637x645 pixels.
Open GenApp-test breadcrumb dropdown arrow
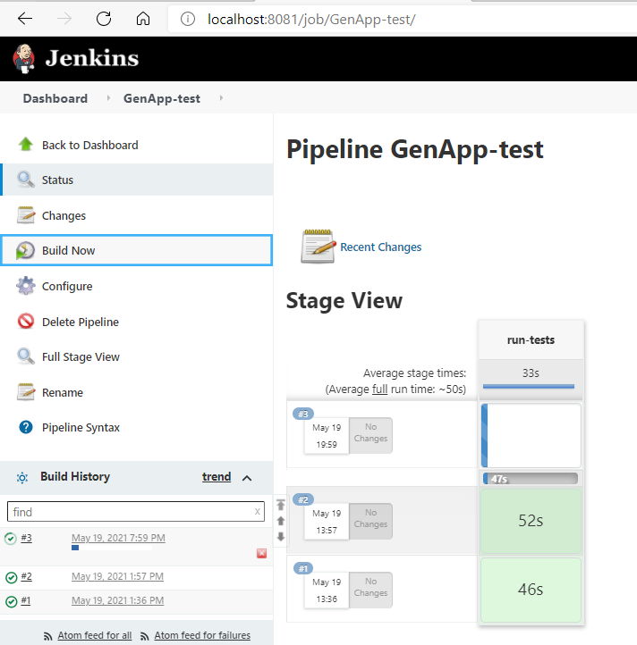pyautogui.click(x=221, y=98)
